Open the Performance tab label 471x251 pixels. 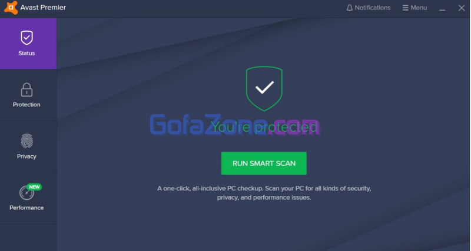click(26, 208)
